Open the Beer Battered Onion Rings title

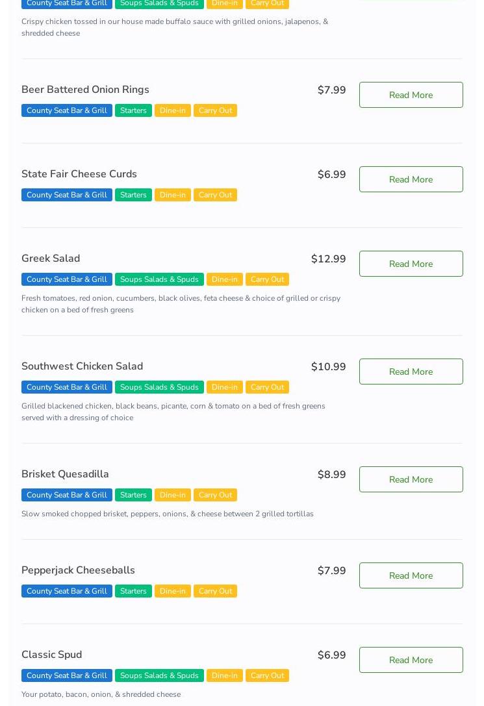pyautogui.click(x=85, y=90)
